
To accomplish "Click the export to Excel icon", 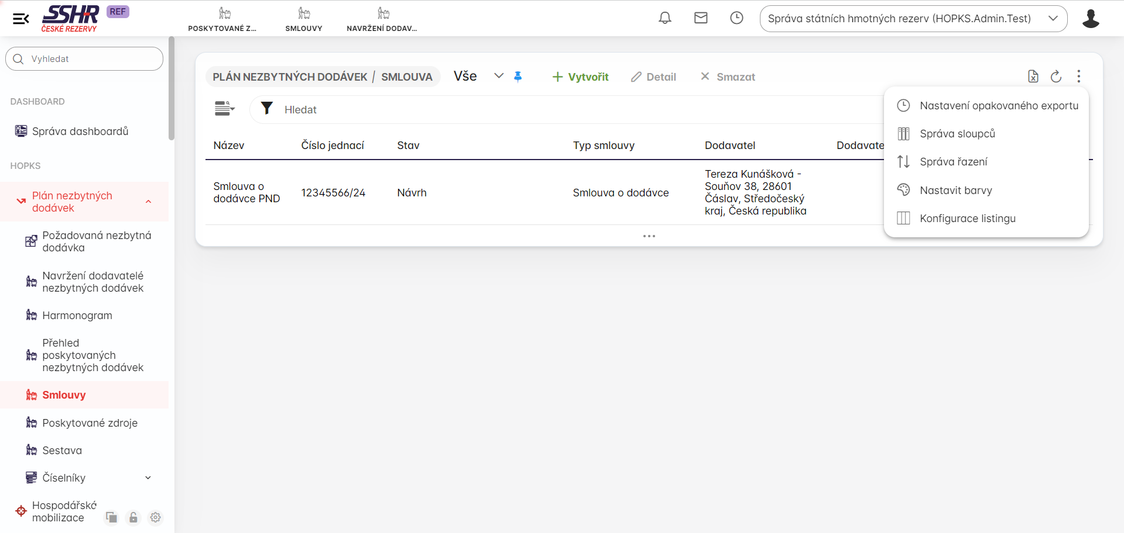I will coord(1033,77).
